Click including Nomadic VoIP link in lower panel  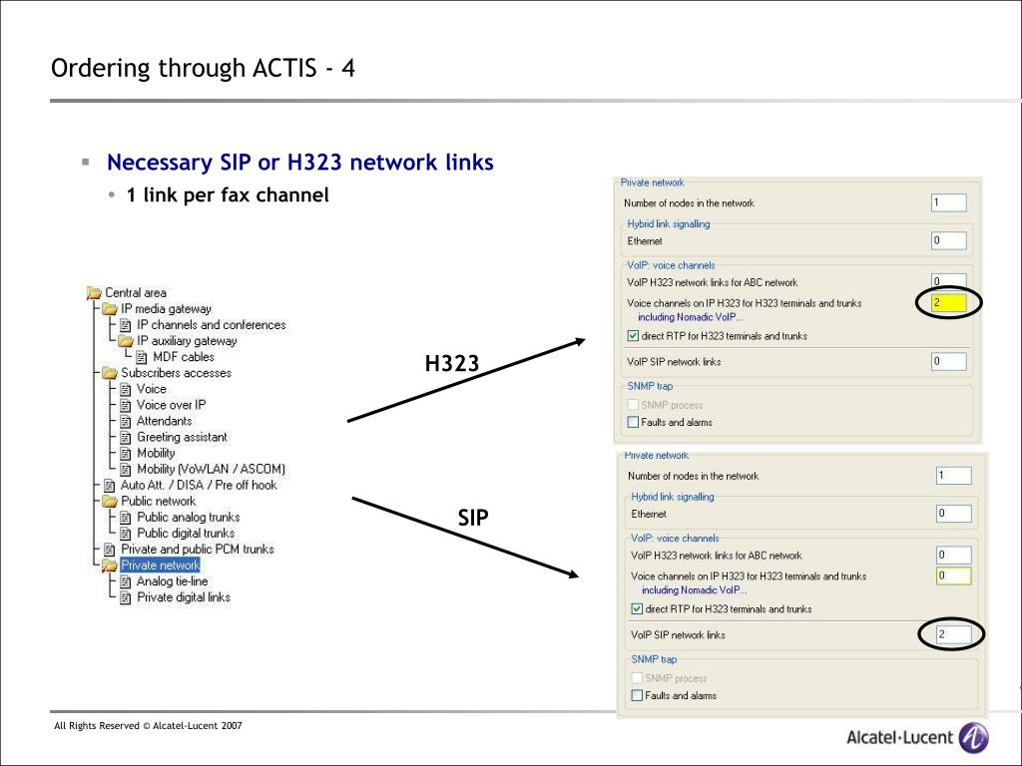pos(695,590)
